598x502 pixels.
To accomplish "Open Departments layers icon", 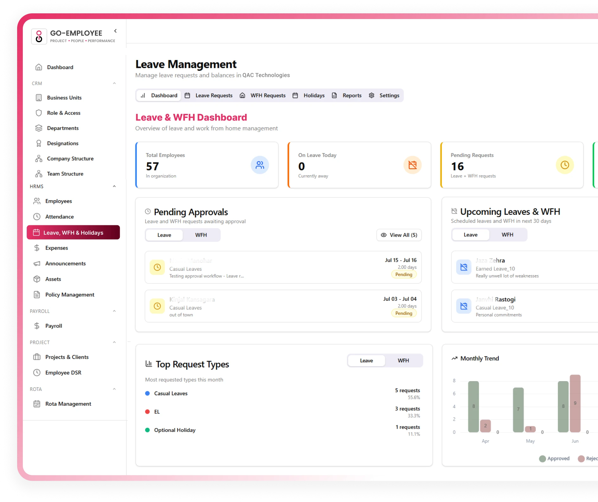I will point(39,128).
